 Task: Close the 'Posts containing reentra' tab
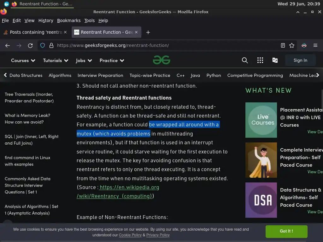(x=65, y=32)
